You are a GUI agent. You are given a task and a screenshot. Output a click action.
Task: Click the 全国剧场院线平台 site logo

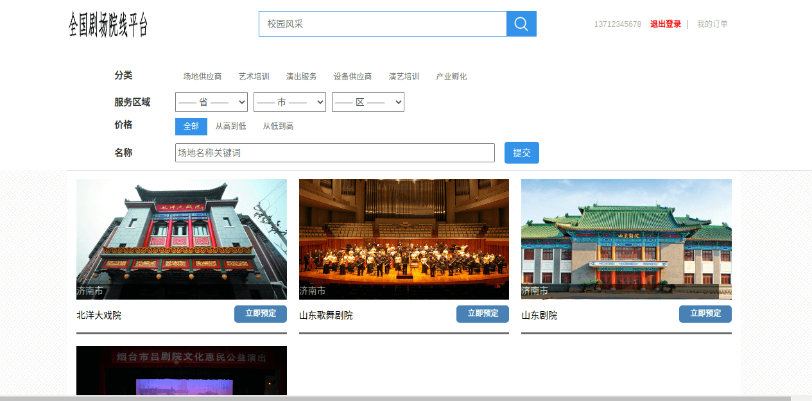coord(108,24)
